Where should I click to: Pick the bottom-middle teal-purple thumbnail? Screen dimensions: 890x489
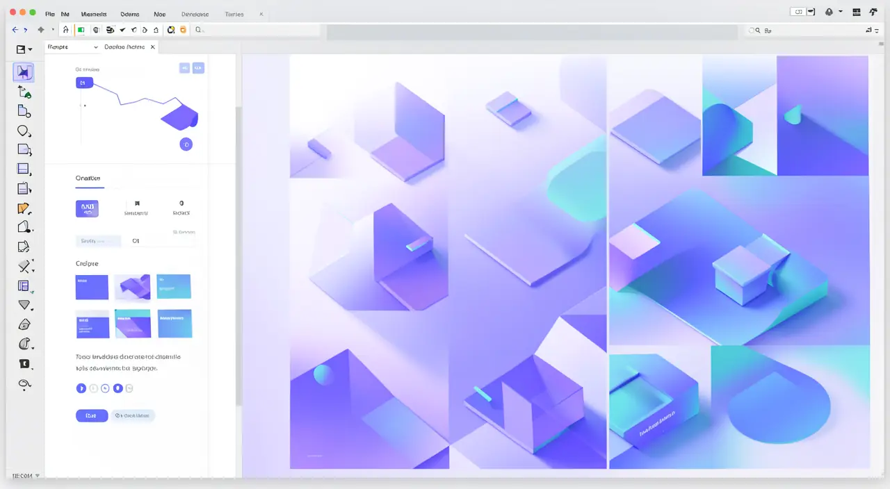click(133, 324)
